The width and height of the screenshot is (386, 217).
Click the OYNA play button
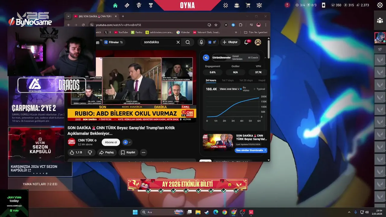187,5
